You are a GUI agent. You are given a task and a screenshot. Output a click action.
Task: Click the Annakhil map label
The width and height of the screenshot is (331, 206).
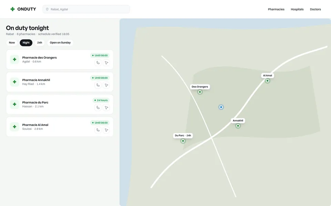[x=238, y=121]
